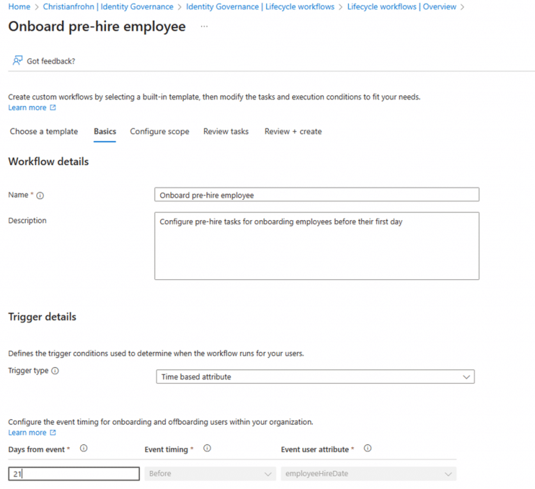Viewport: 535px width, 489px height.
Task: Open the Review tasks tab
Action: click(226, 131)
